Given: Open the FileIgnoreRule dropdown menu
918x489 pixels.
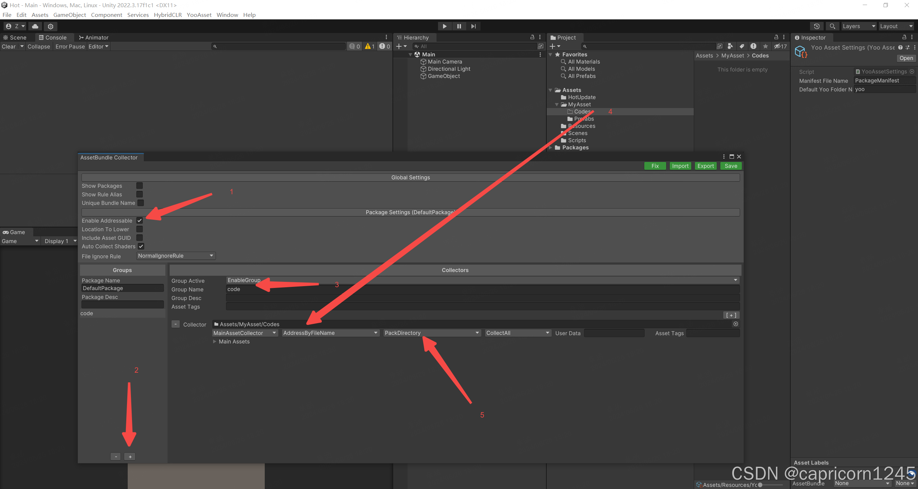Looking at the screenshot, I should pos(175,256).
